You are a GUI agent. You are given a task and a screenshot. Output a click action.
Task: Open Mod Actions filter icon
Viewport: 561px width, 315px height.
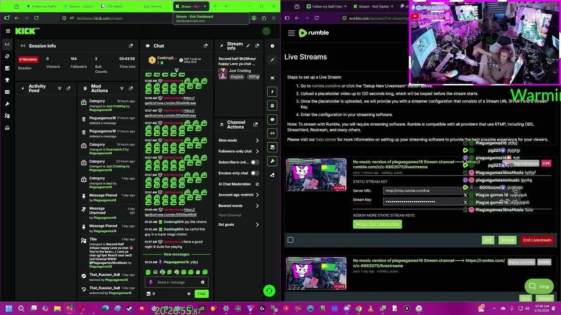point(122,88)
